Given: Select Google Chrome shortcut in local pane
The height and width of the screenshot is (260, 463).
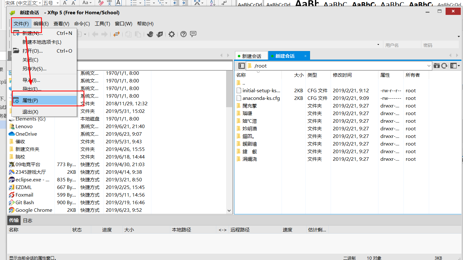Looking at the screenshot, I should (x=34, y=210).
